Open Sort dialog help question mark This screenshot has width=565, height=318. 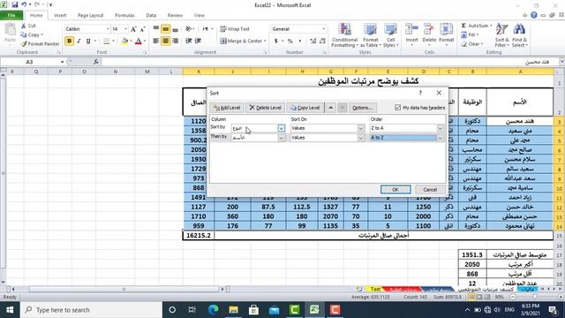(x=420, y=93)
